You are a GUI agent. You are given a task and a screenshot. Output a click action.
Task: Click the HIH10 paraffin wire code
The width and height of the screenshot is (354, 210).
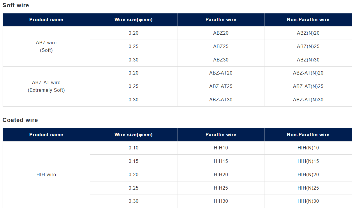(x=221, y=148)
